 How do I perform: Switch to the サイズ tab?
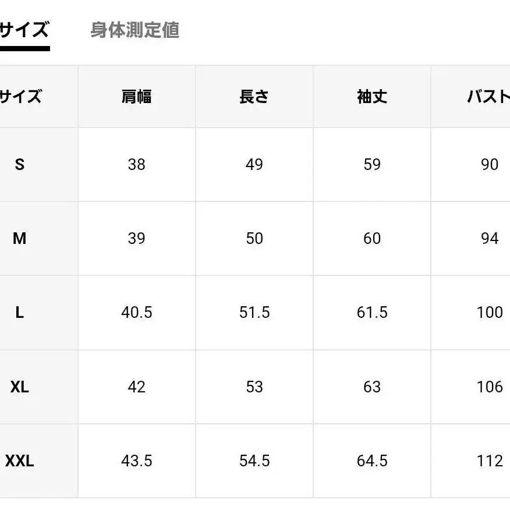click(23, 30)
